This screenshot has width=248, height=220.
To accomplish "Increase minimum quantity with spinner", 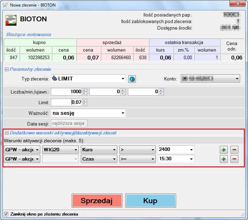I will tap(123, 90).
